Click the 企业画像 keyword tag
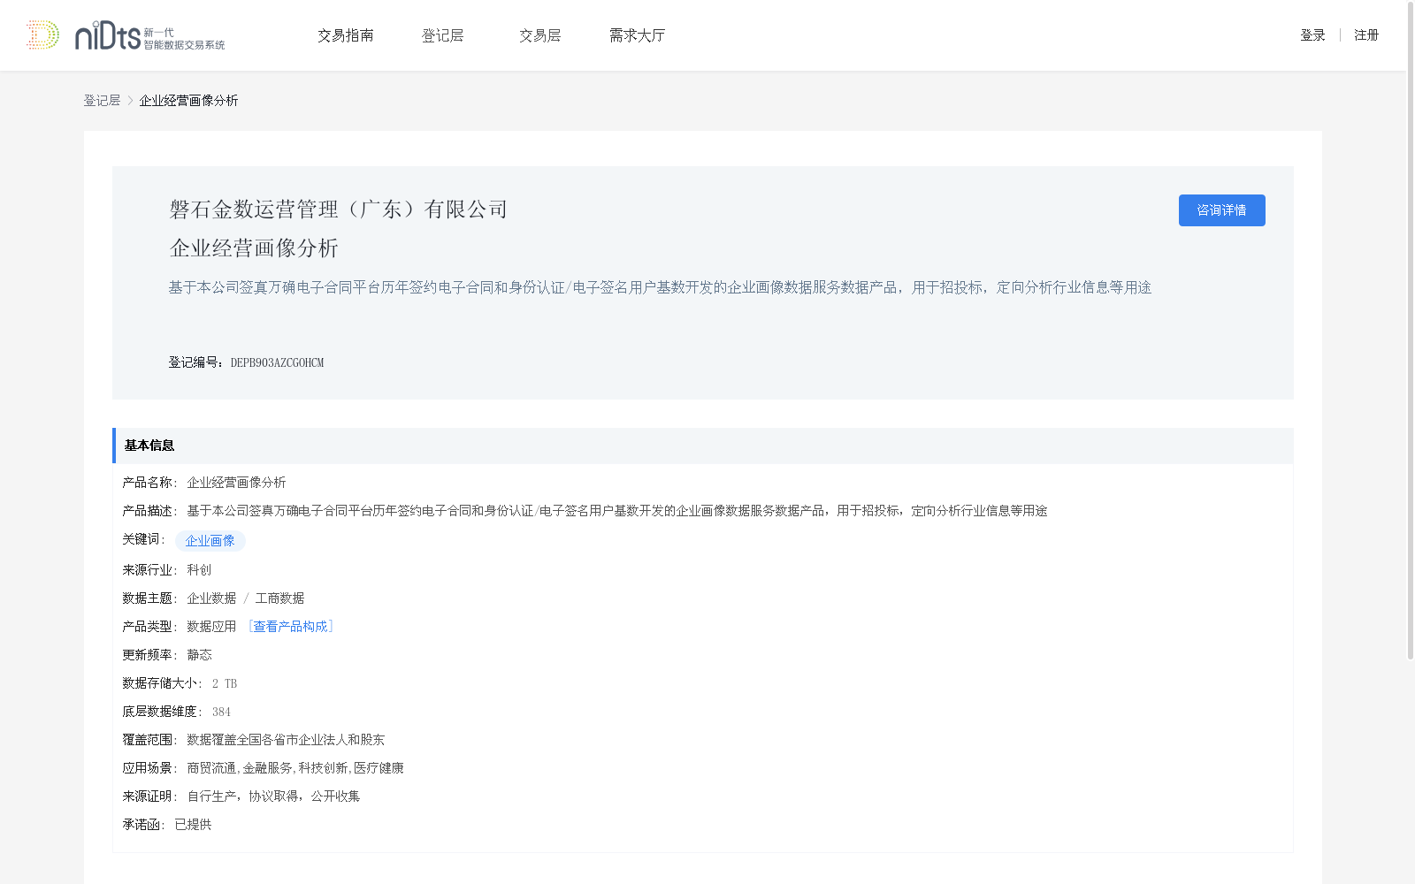Image resolution: width=1415 pixels, height=884 pixels. [210, 541]
